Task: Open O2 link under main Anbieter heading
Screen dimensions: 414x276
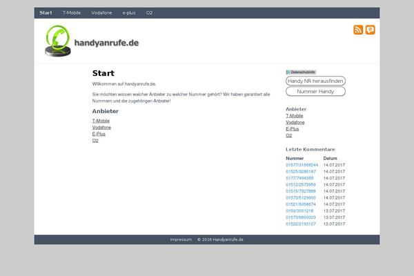Action: (95, 141)
